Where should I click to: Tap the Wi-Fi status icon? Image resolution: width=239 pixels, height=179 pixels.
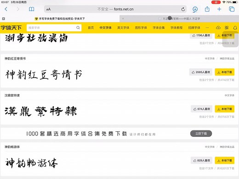tap(224, 2)
